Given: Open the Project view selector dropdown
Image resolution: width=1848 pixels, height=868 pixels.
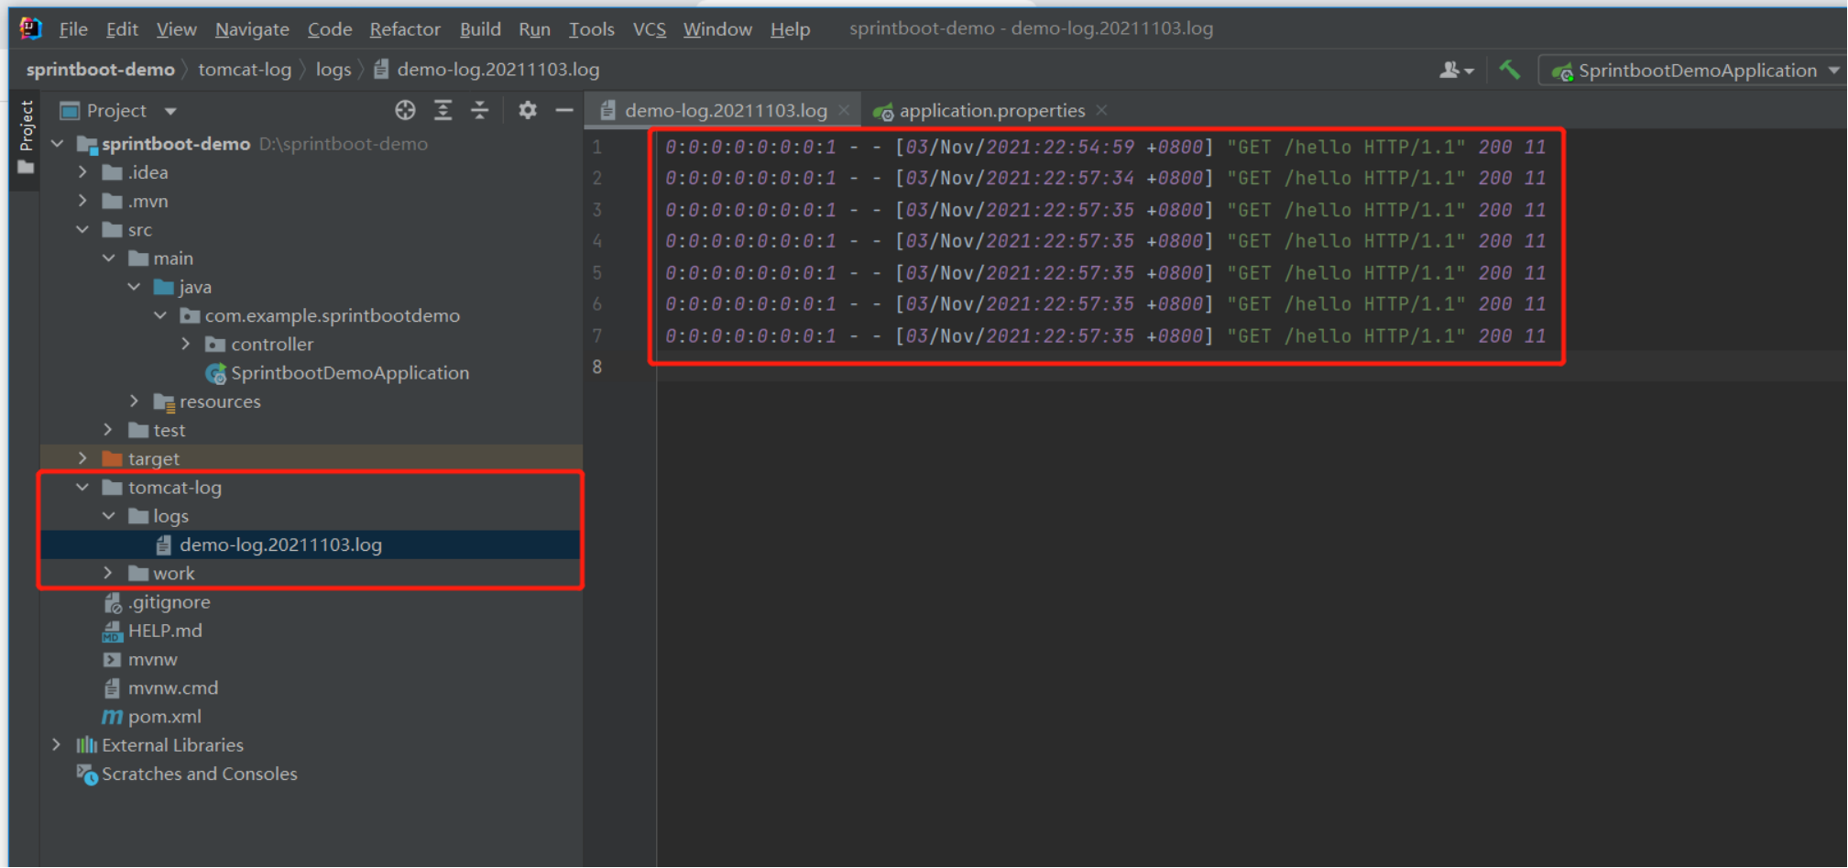Looking at the screenshot, I should 117,111.
